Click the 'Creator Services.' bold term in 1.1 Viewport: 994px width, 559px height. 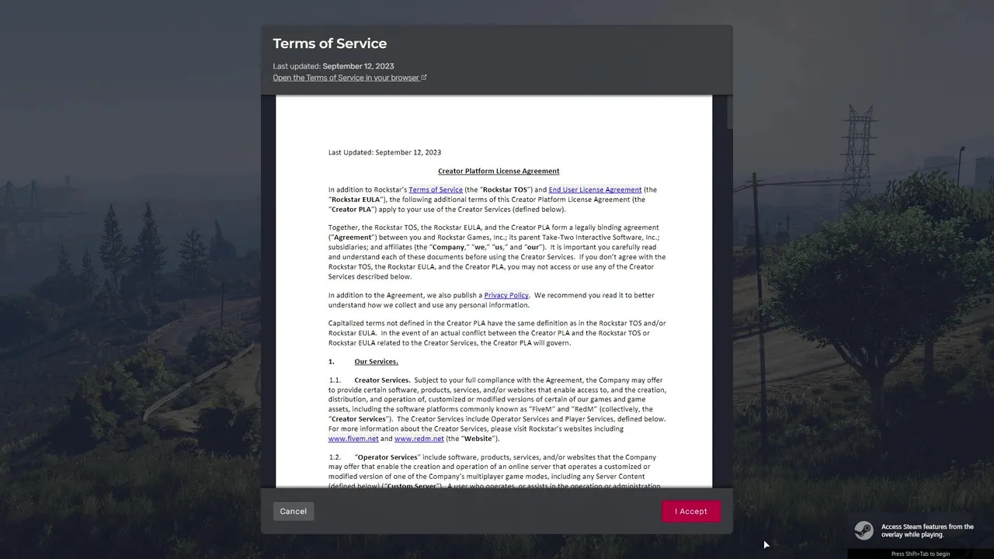[x=382, y=380]
